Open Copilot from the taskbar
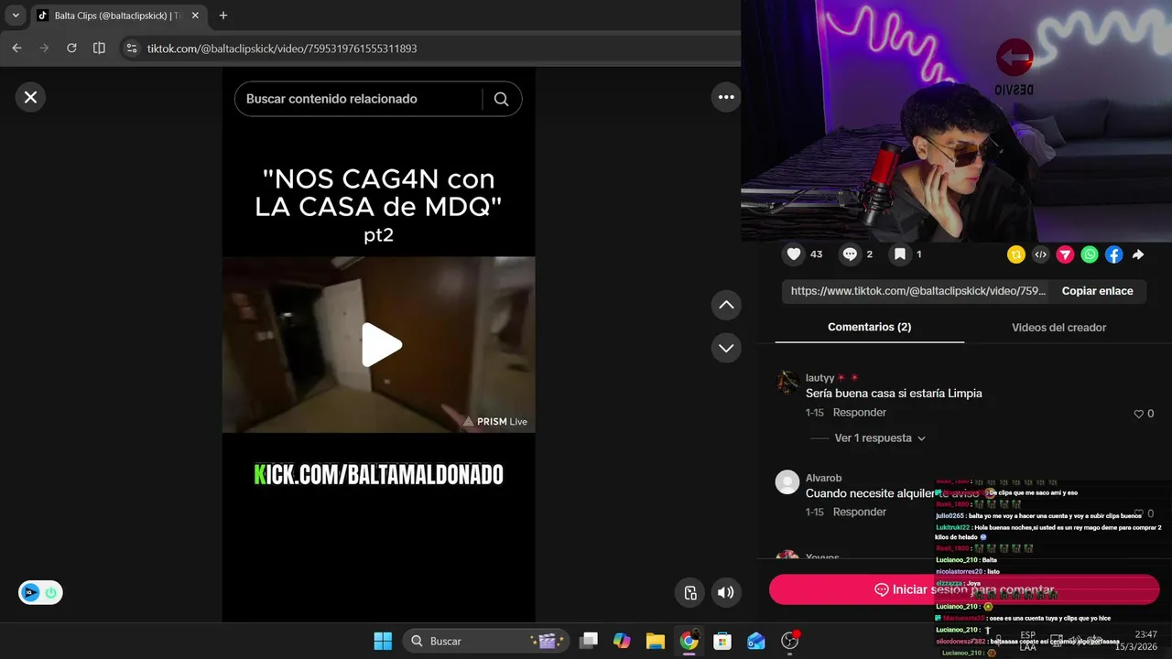This screenshot has height=659, width=1172. click(x=622, y=641)
